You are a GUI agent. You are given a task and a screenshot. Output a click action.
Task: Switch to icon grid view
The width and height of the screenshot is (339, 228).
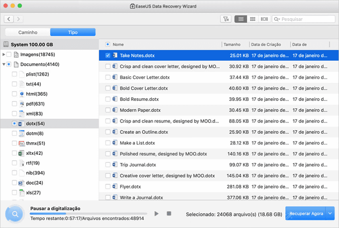pyautogui.click(x=253, y=19)
